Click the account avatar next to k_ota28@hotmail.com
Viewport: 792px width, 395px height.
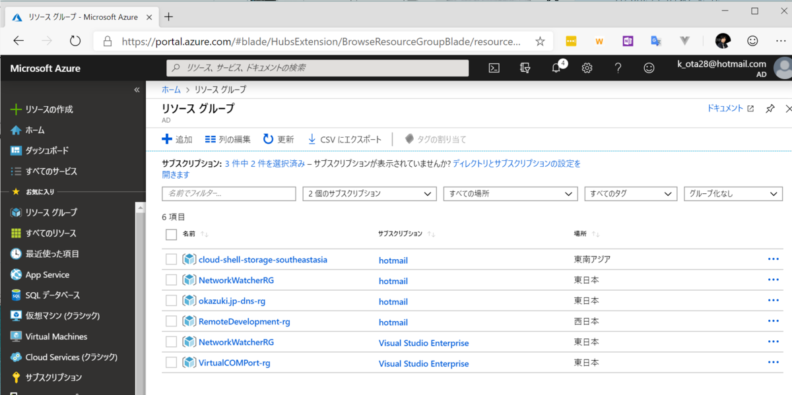click(x=783, y=68)
